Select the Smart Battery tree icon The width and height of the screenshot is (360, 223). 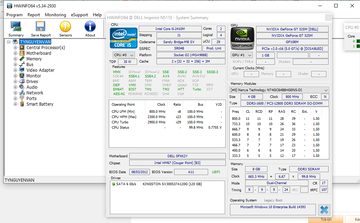point(22,104)
